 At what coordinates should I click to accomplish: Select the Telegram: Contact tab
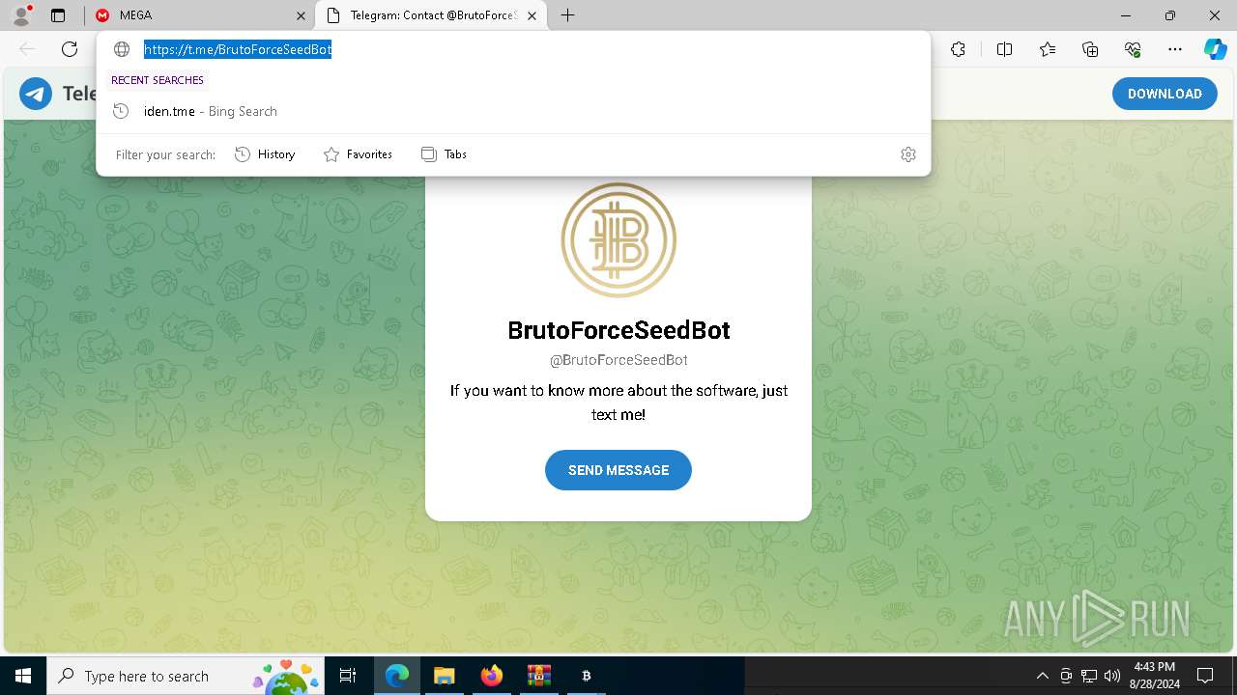(x=431, y=15)
